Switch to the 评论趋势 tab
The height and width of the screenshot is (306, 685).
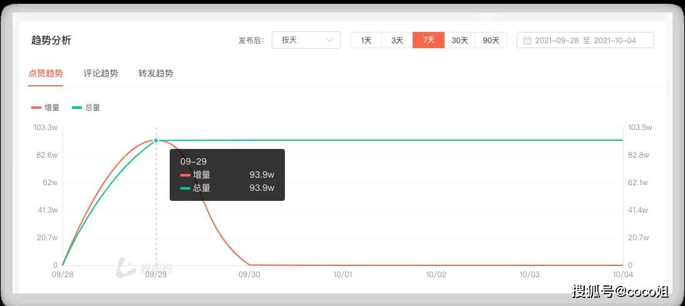(100, 73)
